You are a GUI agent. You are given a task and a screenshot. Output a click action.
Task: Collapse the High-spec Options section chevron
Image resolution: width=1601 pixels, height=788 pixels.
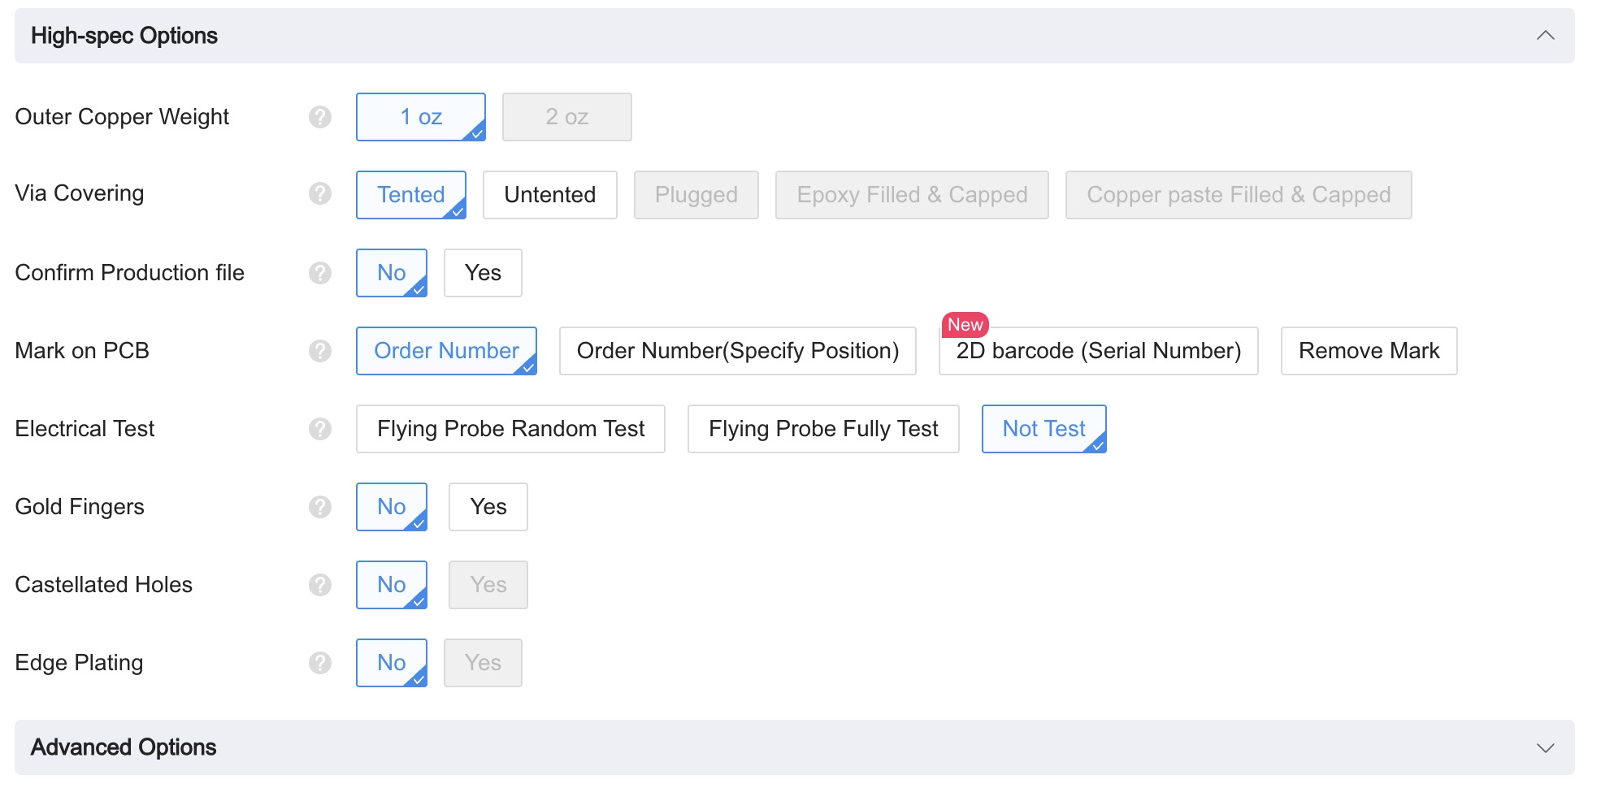point(1545,36)
